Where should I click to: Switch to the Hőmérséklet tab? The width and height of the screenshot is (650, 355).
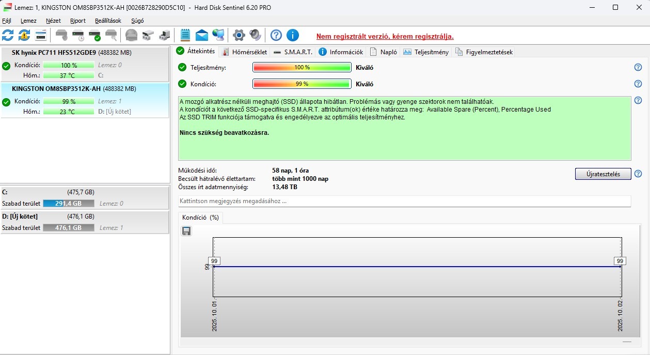point(244,52)
